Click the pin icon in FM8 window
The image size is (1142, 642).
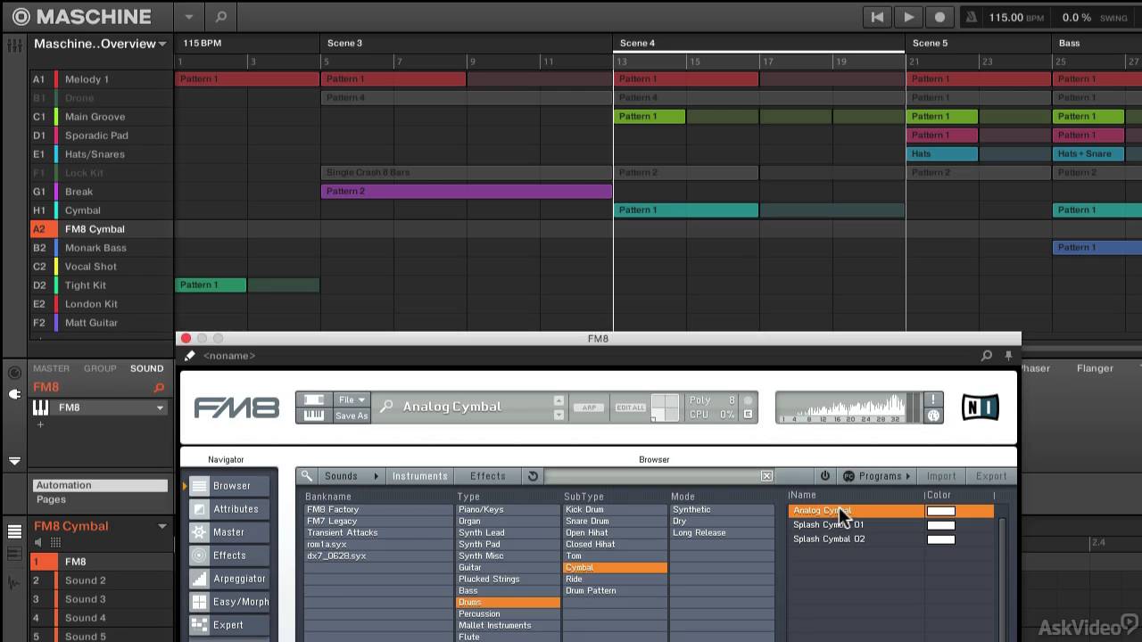click(1008, 356)
